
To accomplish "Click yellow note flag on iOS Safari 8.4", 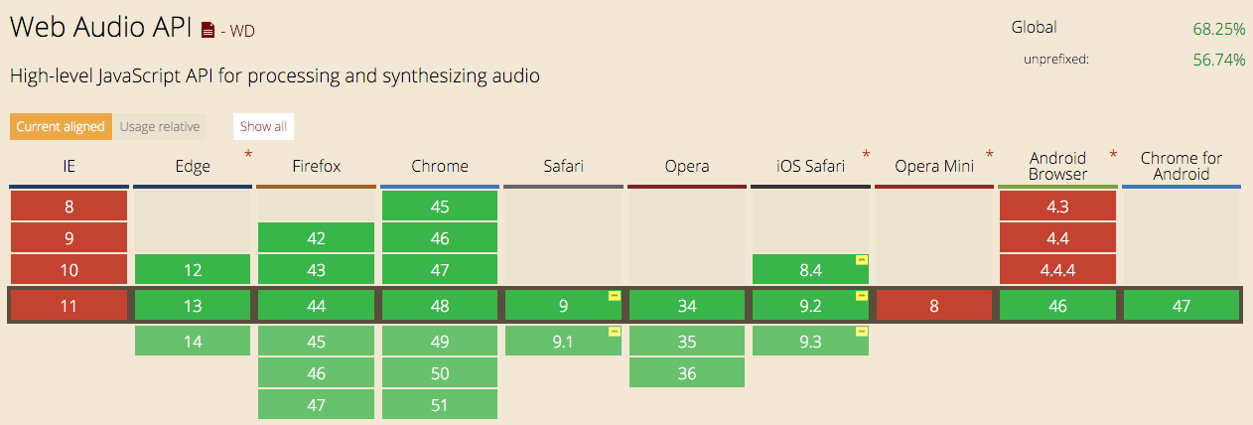I will tap(861, 260).
